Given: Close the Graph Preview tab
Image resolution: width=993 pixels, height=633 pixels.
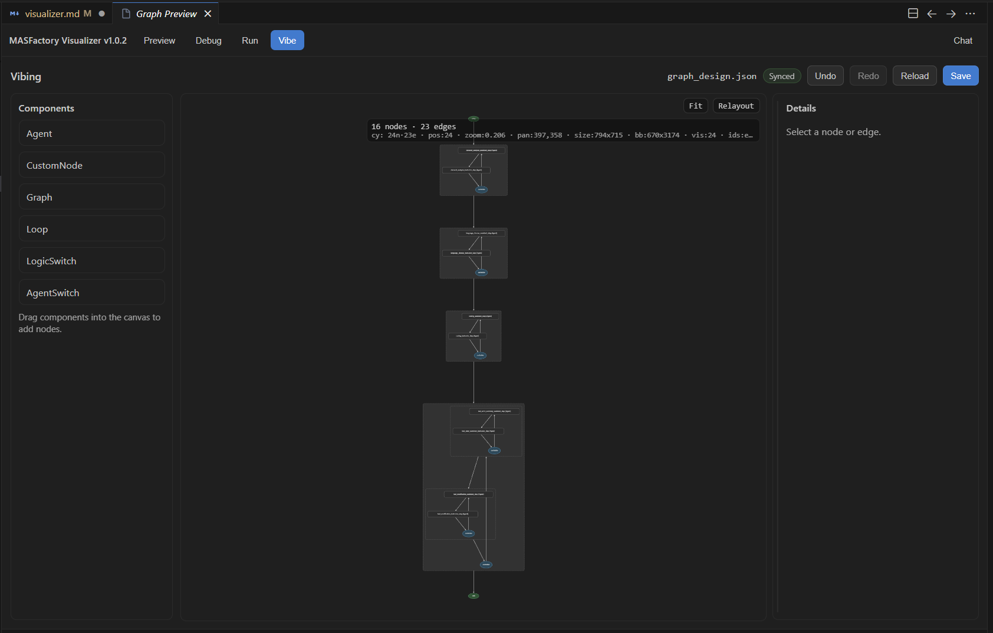Looking at the screenshot, I should (x=208, y=14).
